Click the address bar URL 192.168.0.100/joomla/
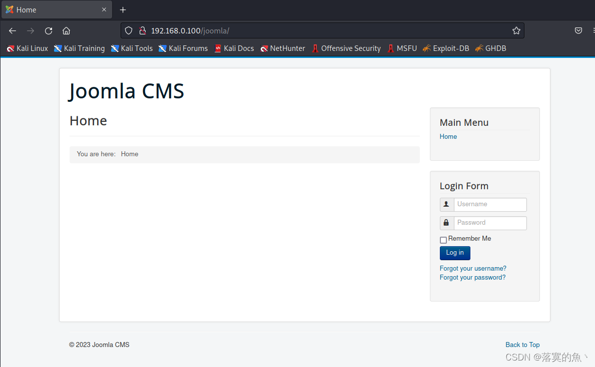 tap(190, 30)
